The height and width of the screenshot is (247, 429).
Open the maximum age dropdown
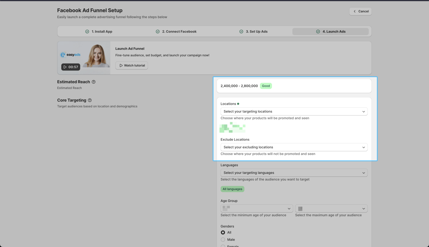click(x=331, y=209)
